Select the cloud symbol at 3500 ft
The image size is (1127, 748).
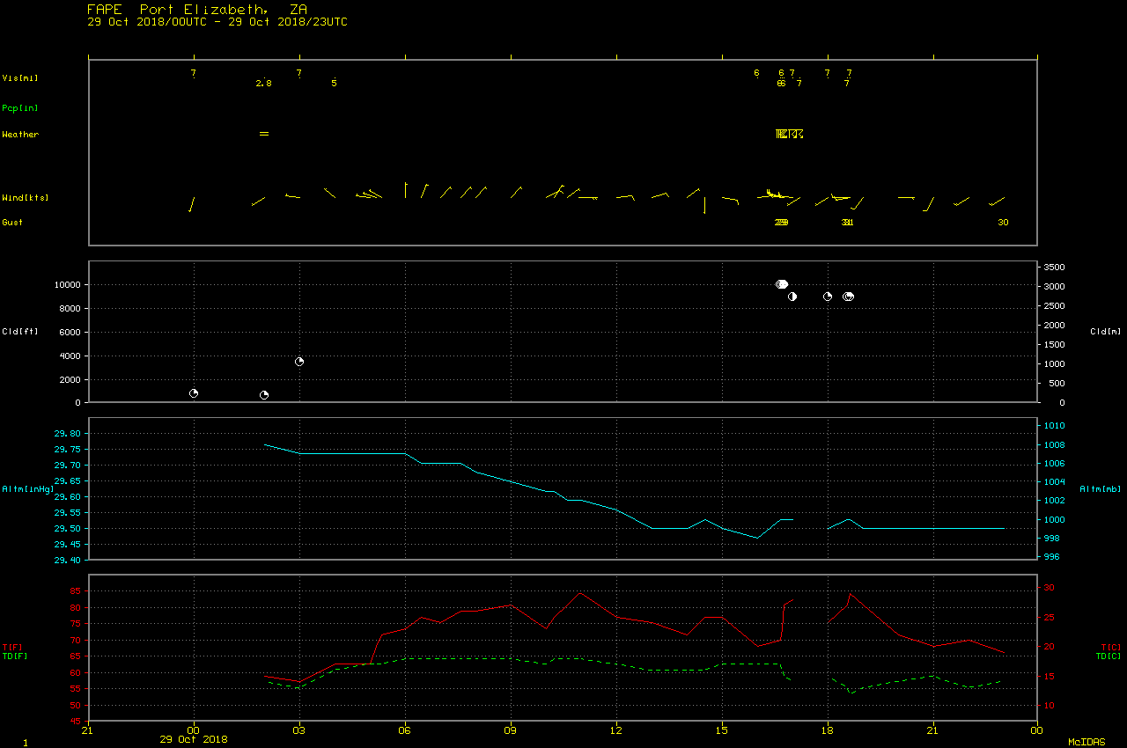click(x=299, y=362)
